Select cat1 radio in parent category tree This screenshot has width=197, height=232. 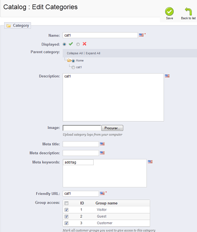(73, 67)
